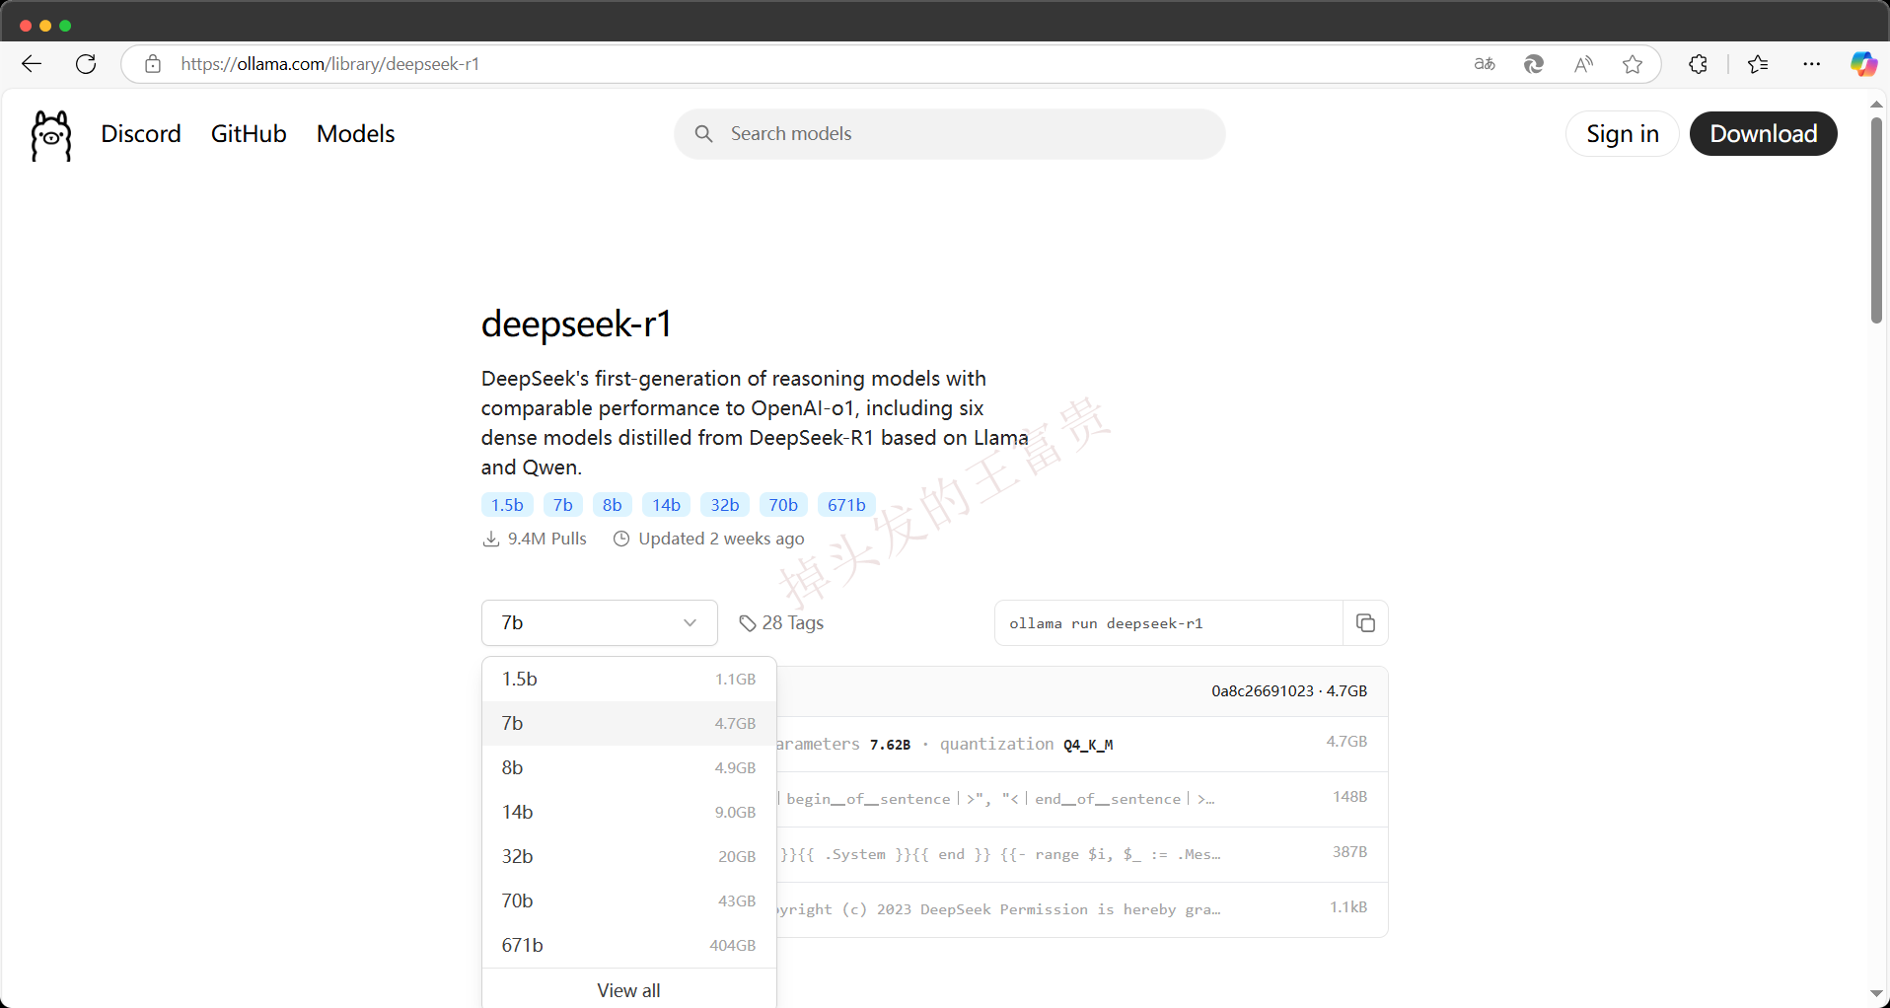Choose 8b from the dropdown list

(629, 768)
